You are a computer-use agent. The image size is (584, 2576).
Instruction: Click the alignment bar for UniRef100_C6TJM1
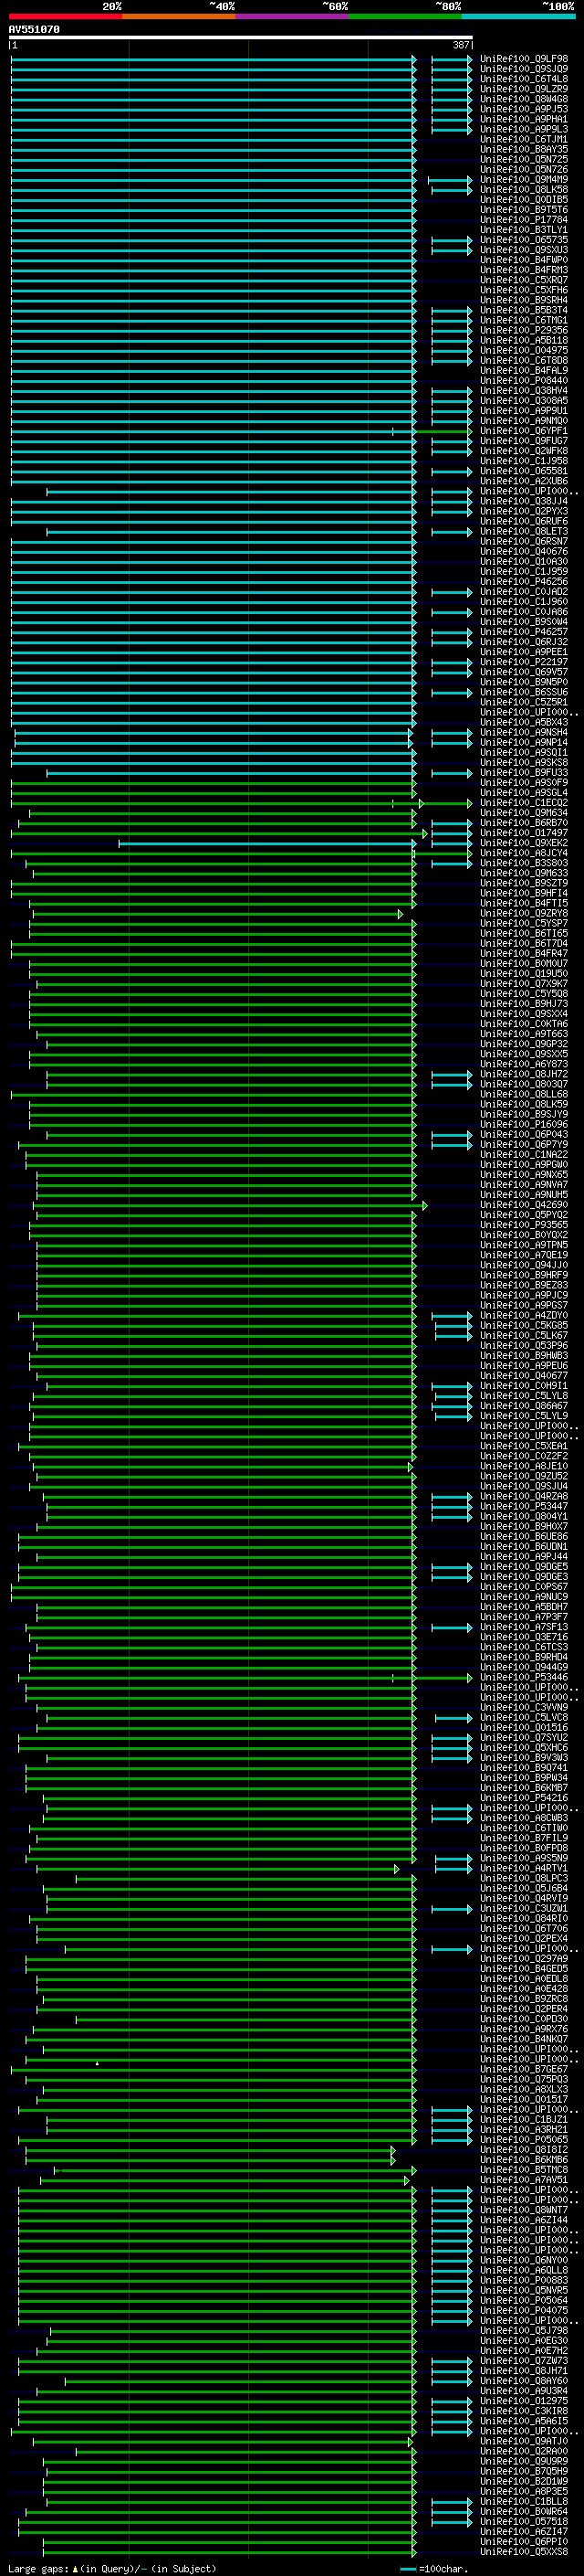click(214, 140)
